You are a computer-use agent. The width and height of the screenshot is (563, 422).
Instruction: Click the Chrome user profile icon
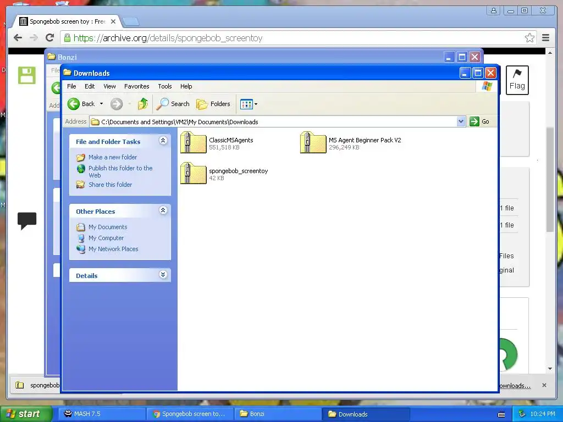coord(494,10)
